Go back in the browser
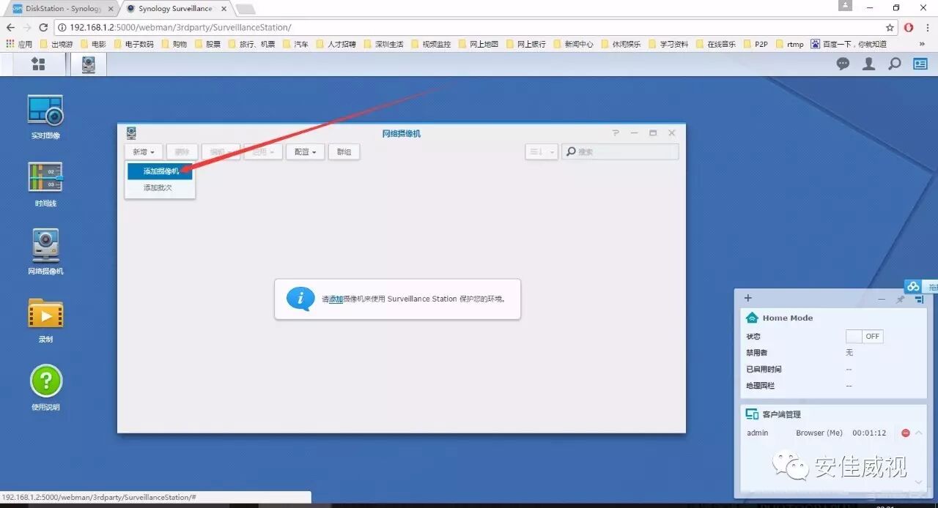The width and height of the screenshot is (938, 508). tap(10, 27)
